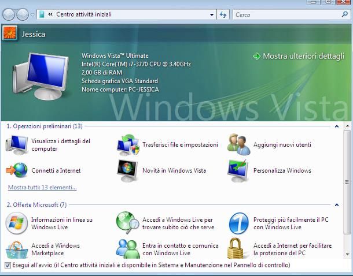Click the Connetti a Internet label
353x276 pixels.
pyautogui.click(x=56, y=170)
